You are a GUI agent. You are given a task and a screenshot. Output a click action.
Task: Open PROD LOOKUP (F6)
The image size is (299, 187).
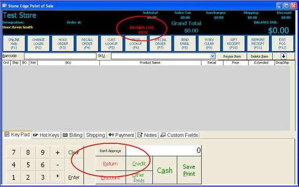tap(136, 44)
